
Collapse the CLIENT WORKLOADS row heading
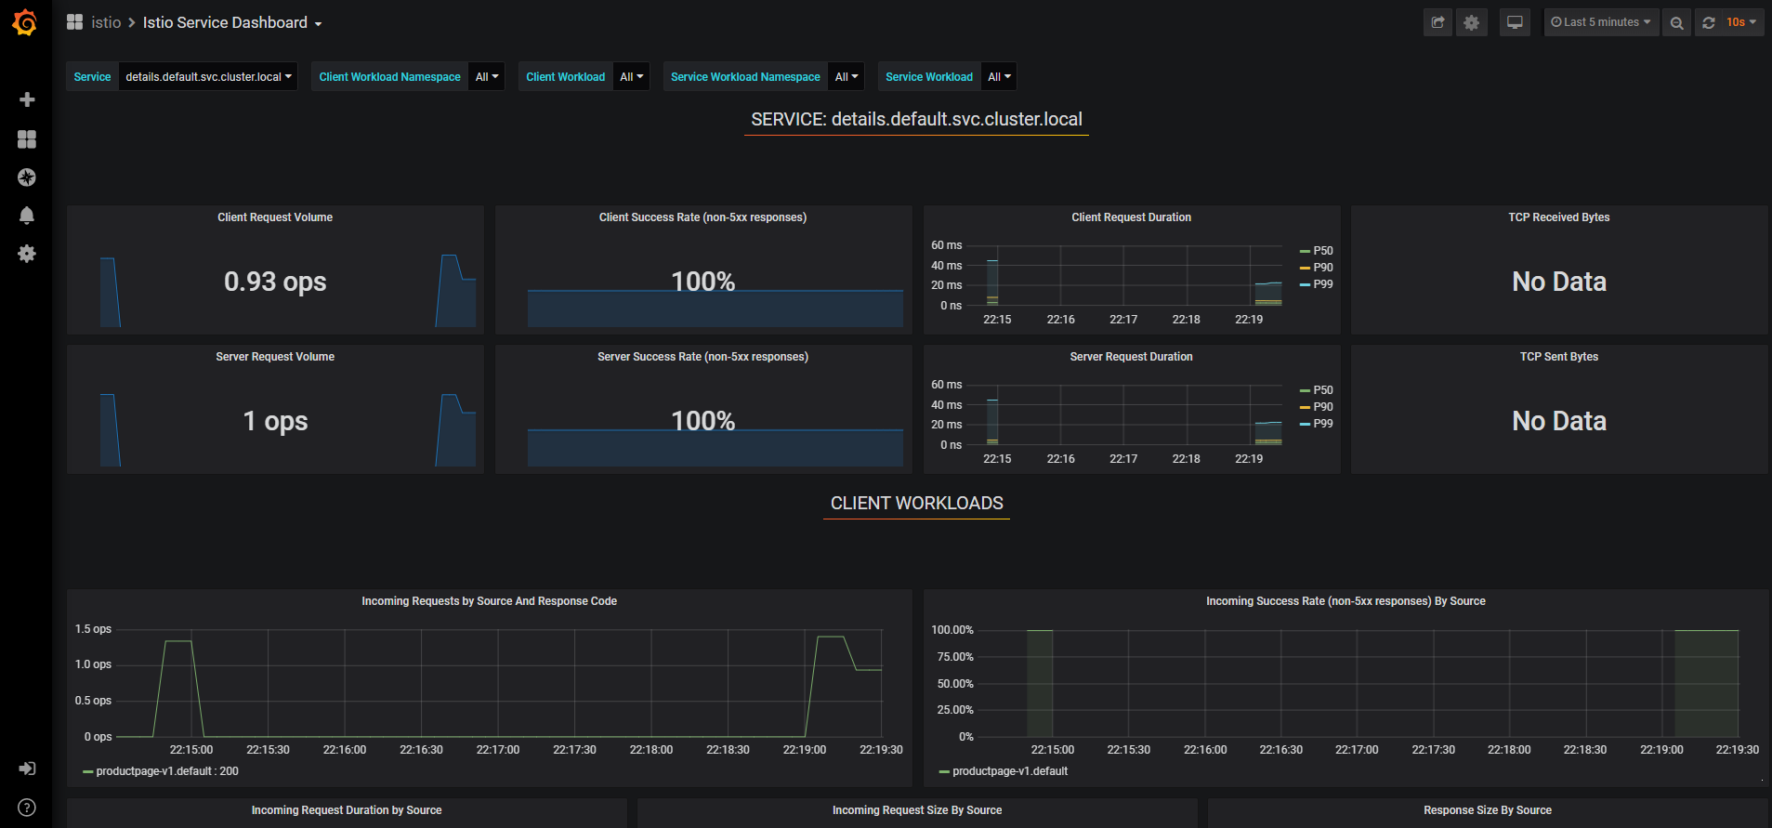click(x=916, y=504)
